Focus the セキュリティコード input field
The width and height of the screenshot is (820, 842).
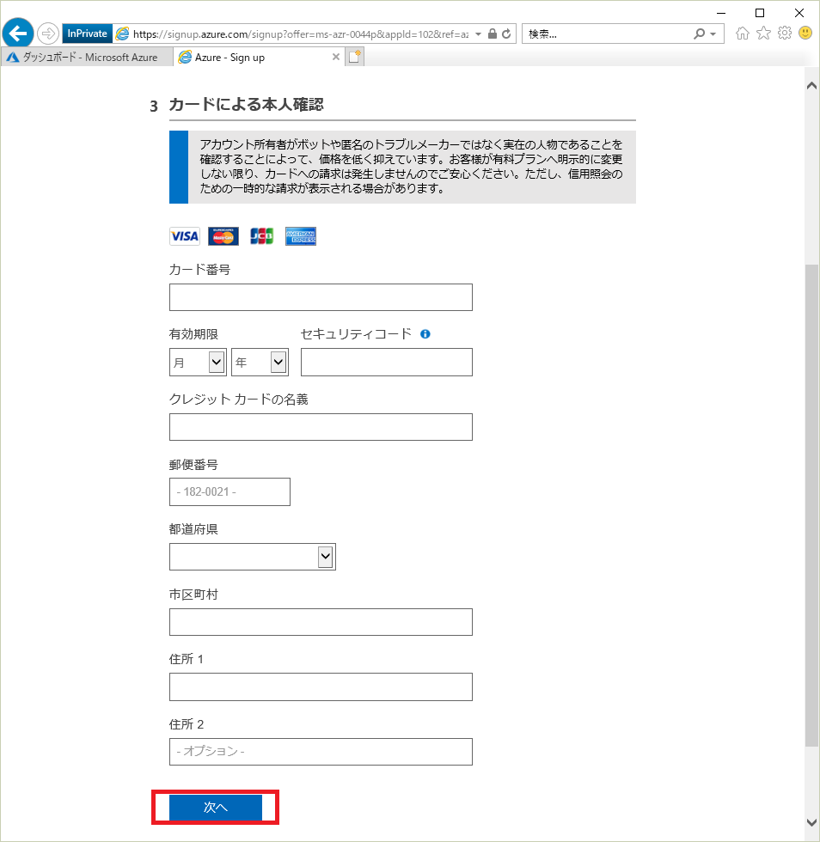386,363
